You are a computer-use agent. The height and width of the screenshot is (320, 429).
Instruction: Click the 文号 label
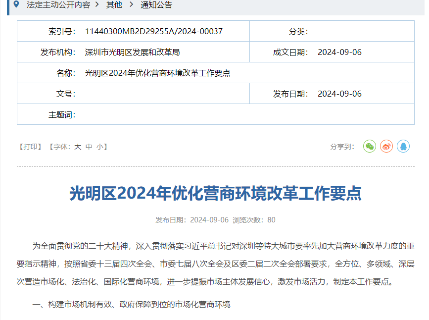66,94
